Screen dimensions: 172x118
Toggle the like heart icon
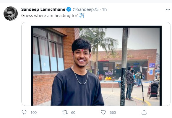pos(103,112)
